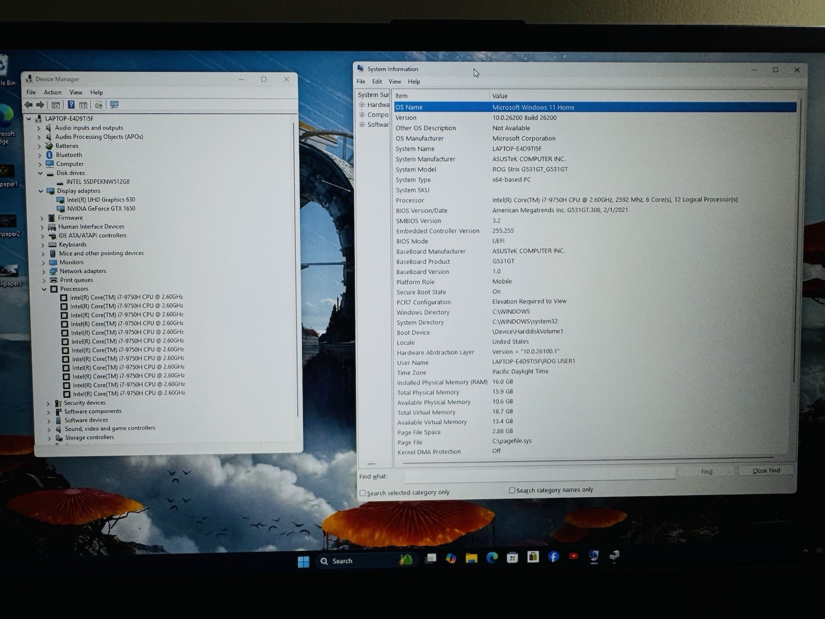
Task: Click the Keyboards category icon
Action: [x=52, y=245]
